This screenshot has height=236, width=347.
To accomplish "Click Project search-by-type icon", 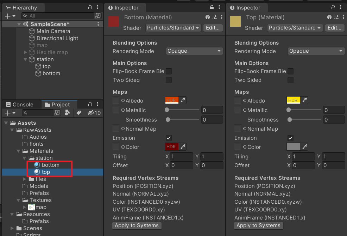I will coord(68,113).
